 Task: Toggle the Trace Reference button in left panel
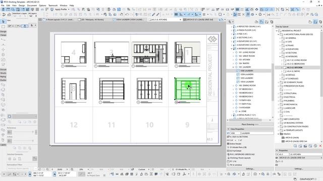click(10, 116)
